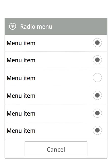Choose the second Menu item label

pyautogui.click(x=21, y=60)
